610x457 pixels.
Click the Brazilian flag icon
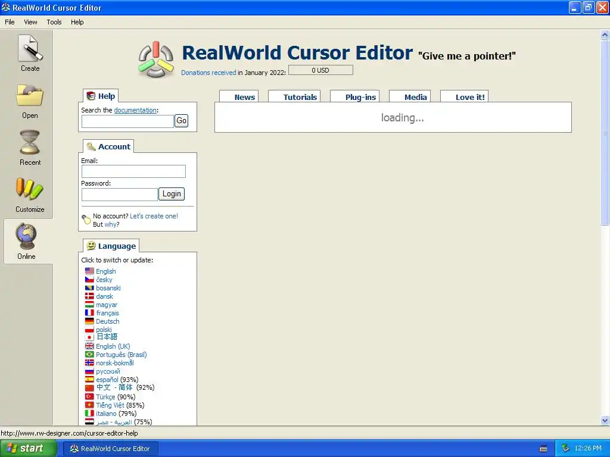89,355
